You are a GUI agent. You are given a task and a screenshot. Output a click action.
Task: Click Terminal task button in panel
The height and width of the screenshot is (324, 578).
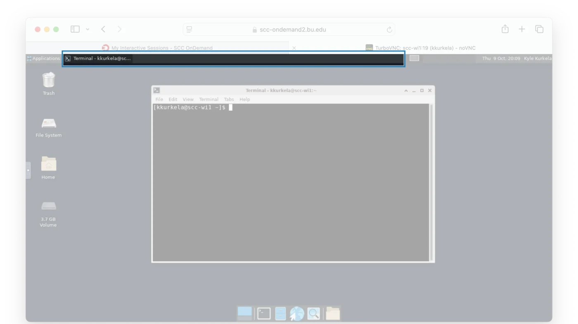pos(98,59)
